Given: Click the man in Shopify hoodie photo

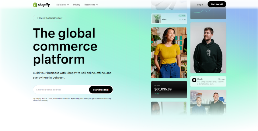Looking at the screenshot, I should 208,48.
